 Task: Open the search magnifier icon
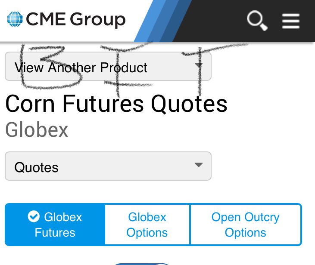(x=257, y=20)
